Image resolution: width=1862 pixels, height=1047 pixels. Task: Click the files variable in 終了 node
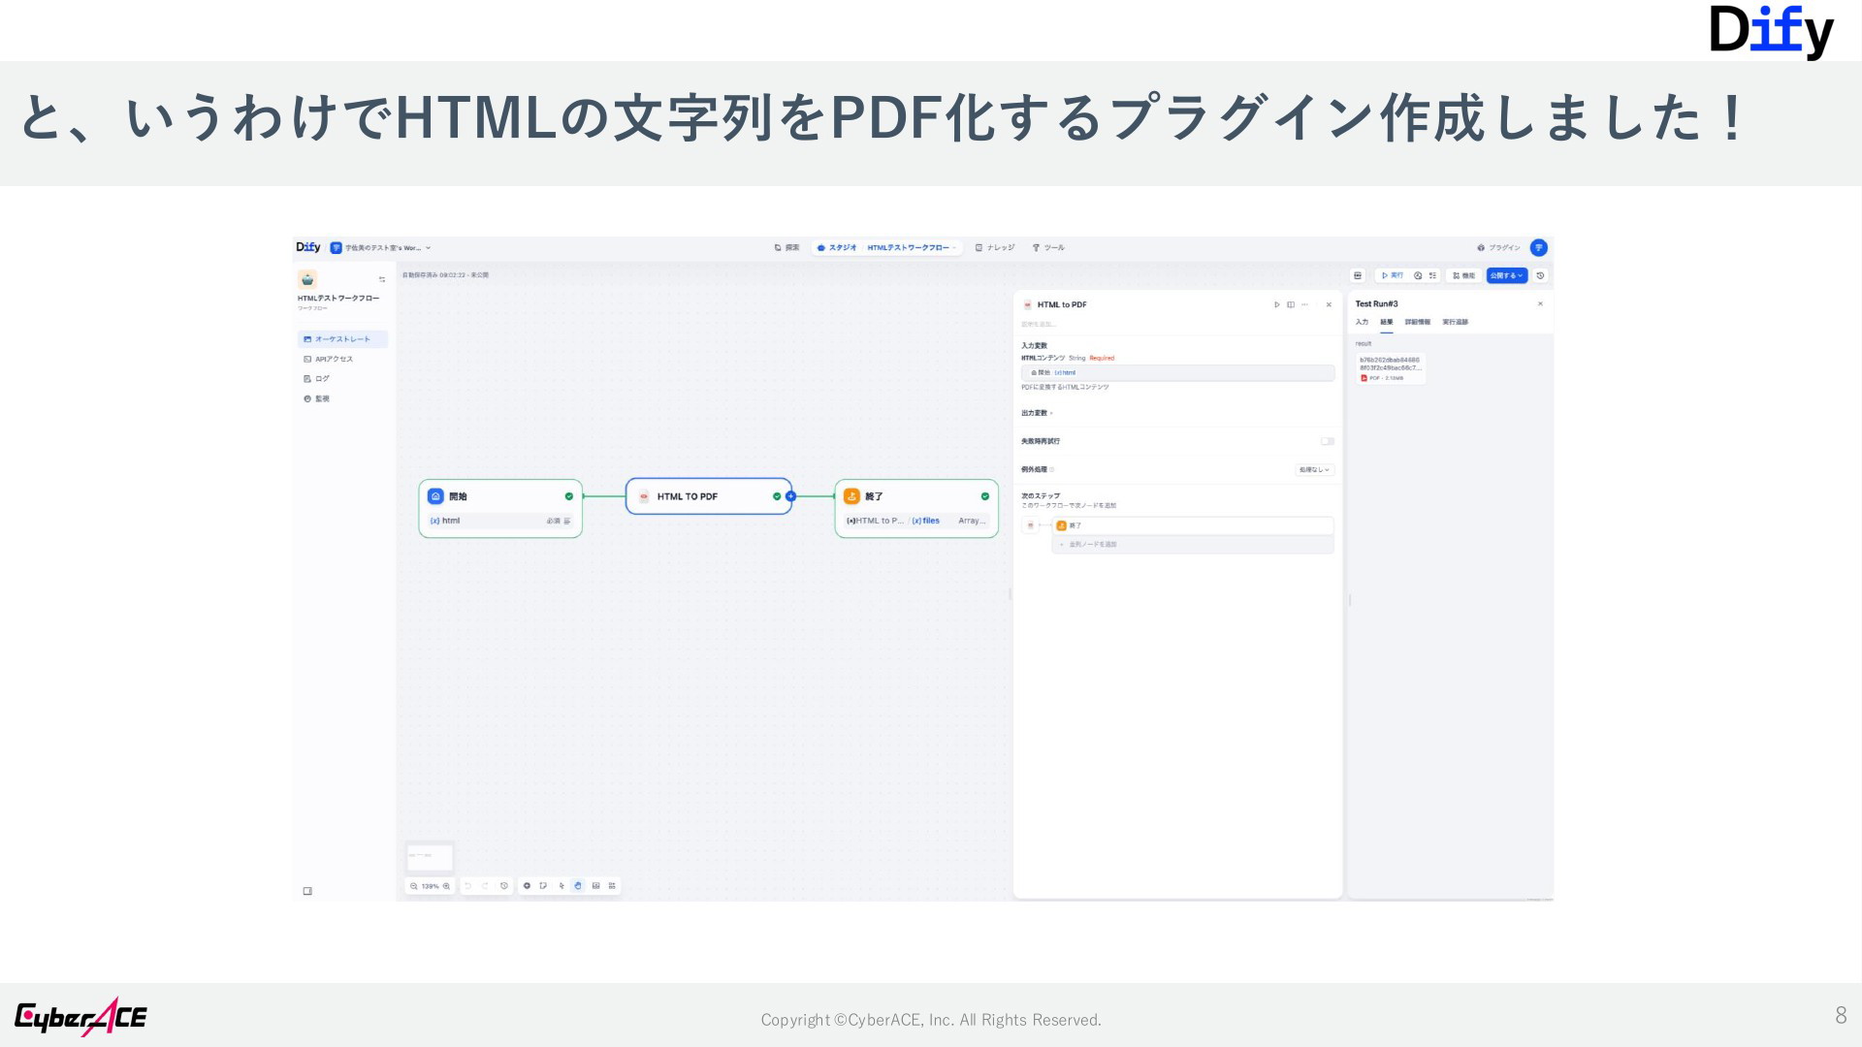(926, 521)
